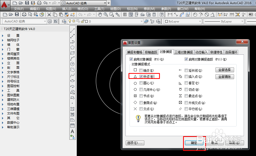The height and width of the screenshot is (156, 256).
Task: Select the Revision Cloud tool
Action: pyautogui.click(x=72, y=70)
